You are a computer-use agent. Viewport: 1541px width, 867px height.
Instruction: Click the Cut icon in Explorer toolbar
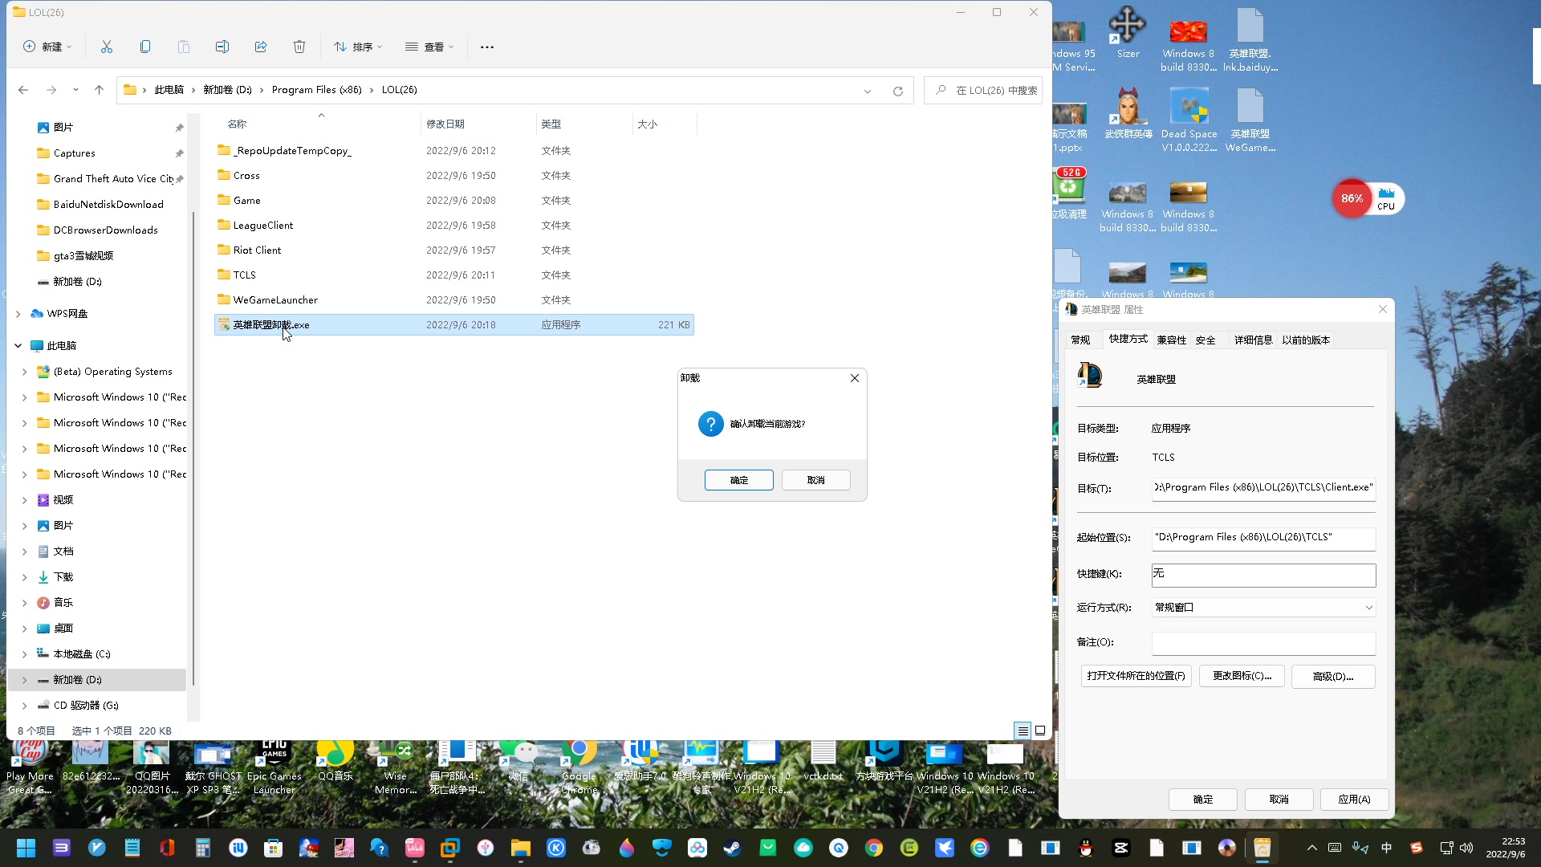tap(107, 47)
